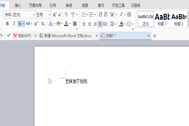Image resolution: width=189 pixels, height=126 pixels.
Task: Switch to 审阅 ribbon tab
Action: click(x=69, y=6)
